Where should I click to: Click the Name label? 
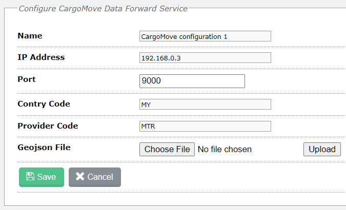click(30, 36)
